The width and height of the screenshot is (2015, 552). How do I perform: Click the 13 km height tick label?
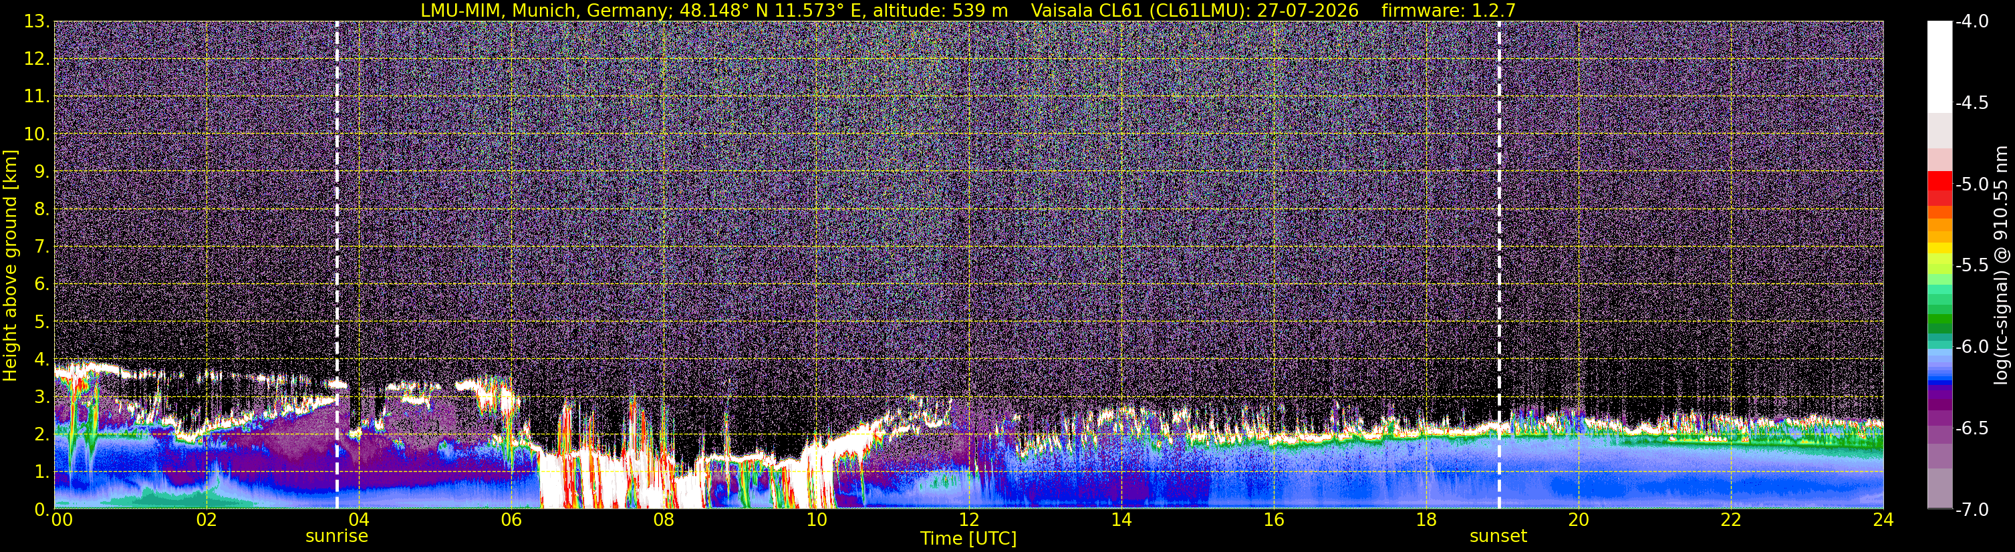tap(36, 22)
